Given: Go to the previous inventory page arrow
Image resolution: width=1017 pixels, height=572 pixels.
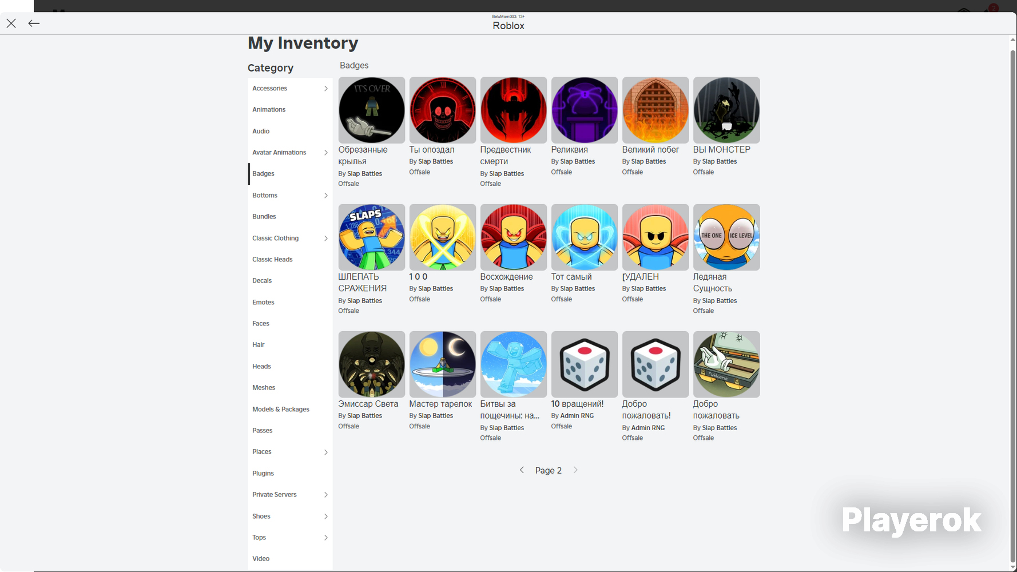Looking at the screenshot, I should (x=522, y=470).
